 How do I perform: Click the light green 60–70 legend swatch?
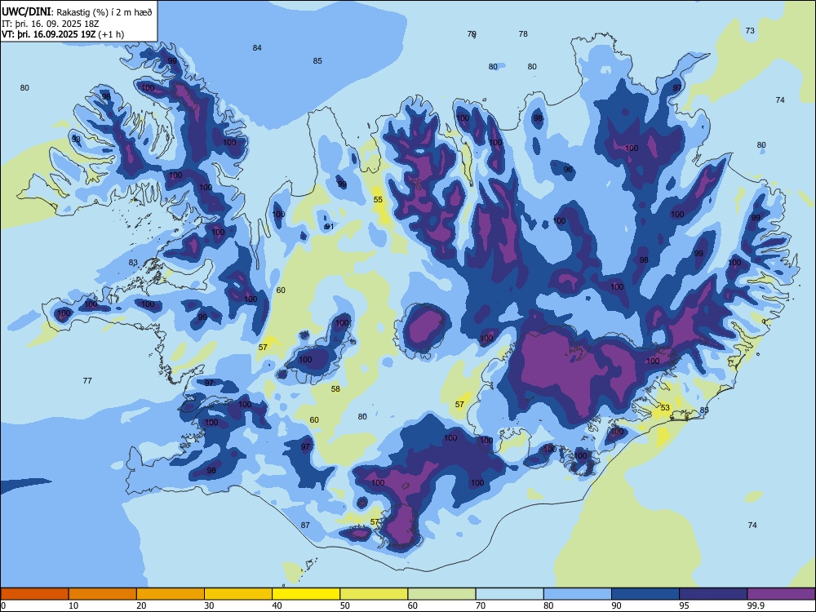pos(441,594)
